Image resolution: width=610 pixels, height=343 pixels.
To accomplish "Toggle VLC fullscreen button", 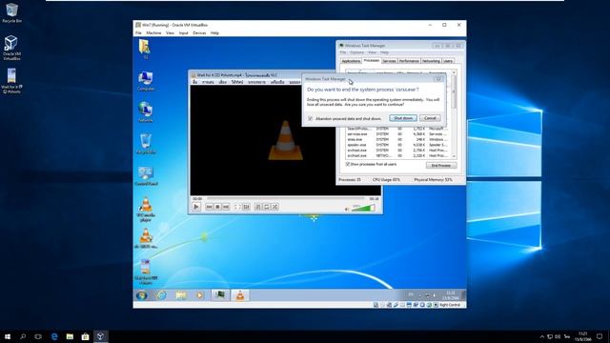I will (x=237, y=207).
